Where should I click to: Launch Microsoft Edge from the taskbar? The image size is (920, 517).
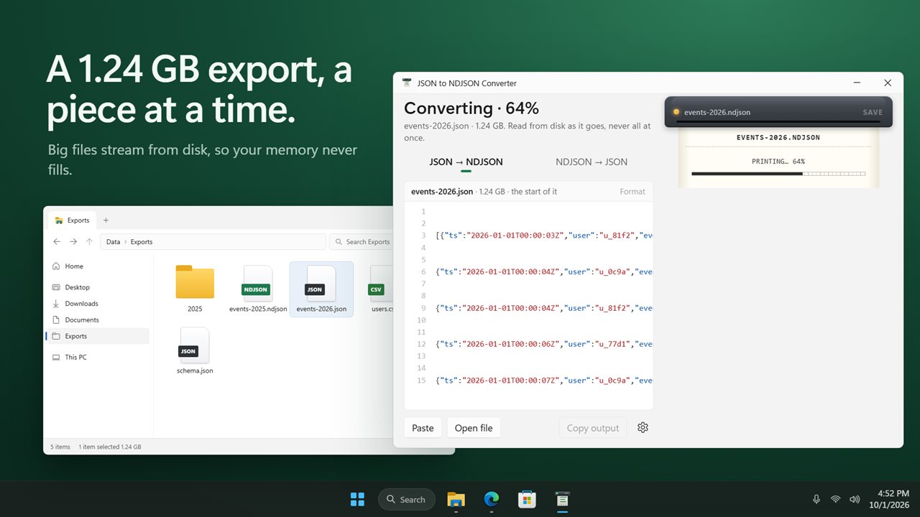click(x=492, y=499)
